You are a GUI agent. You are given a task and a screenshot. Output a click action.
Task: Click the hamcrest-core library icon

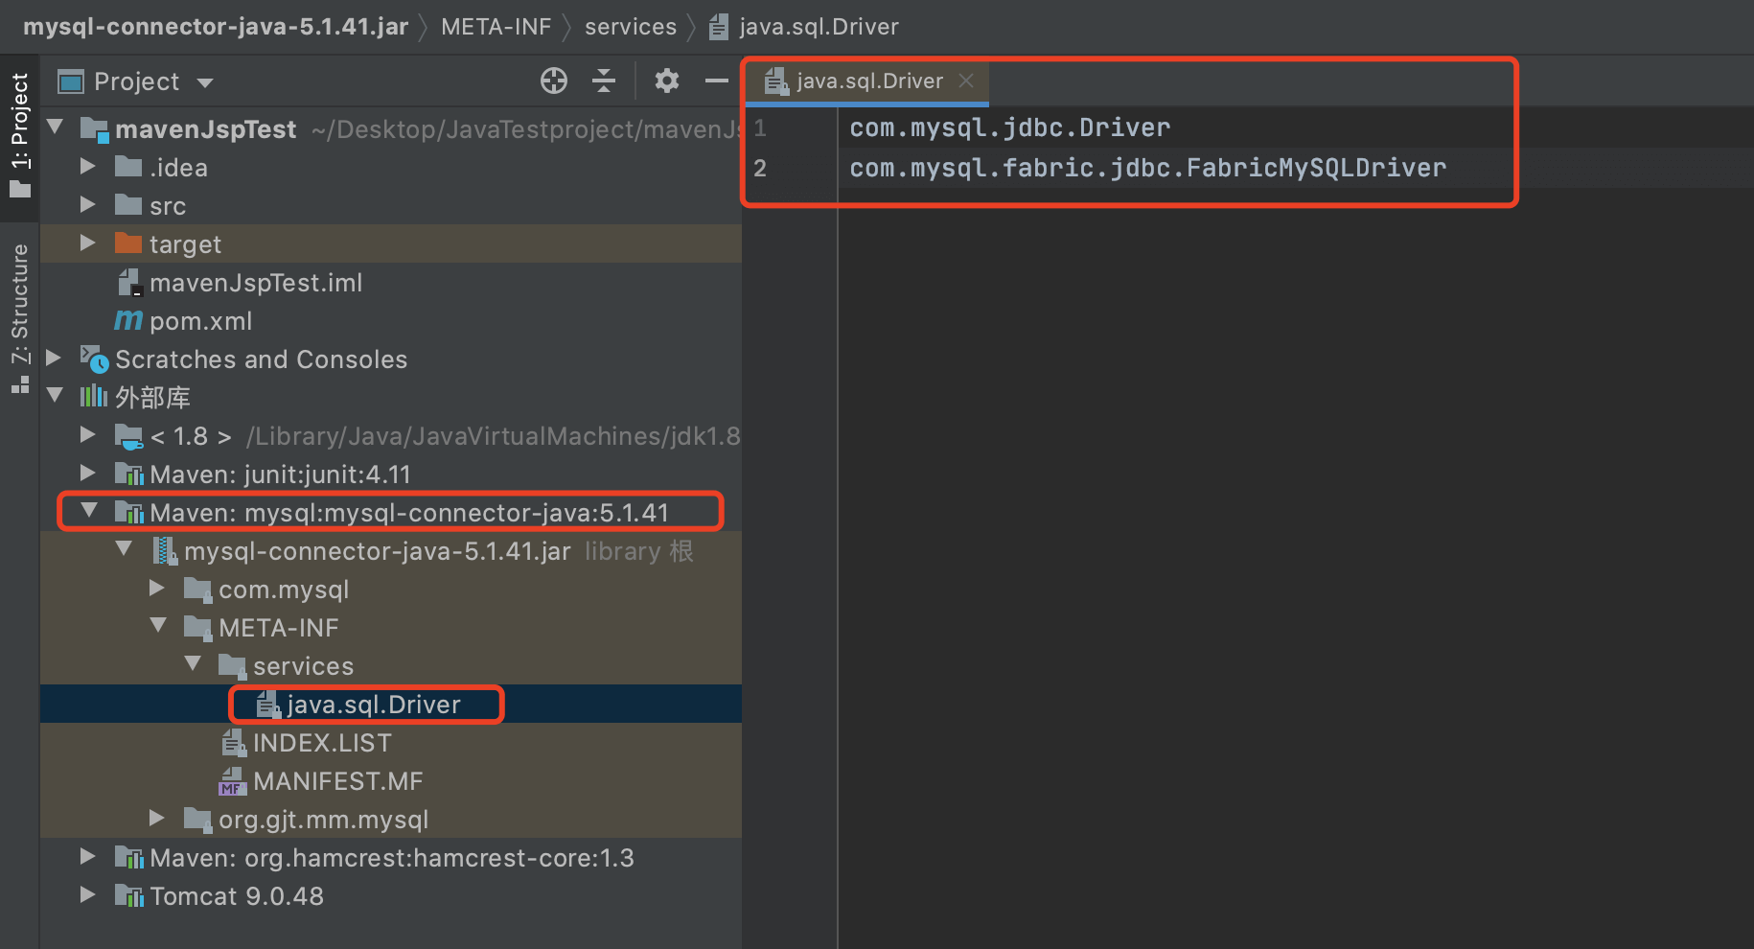(128, 857)
